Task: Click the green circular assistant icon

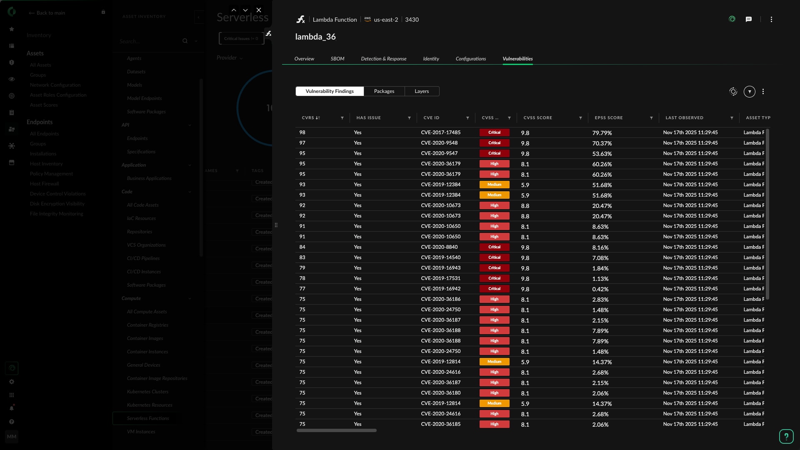Action: (732, 19)
